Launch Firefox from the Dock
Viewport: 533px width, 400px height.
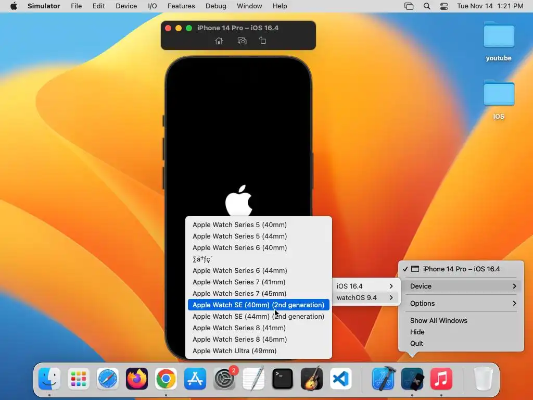click(x=137, y=379)
